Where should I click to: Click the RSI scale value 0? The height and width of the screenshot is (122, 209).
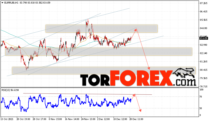point(200,115)
